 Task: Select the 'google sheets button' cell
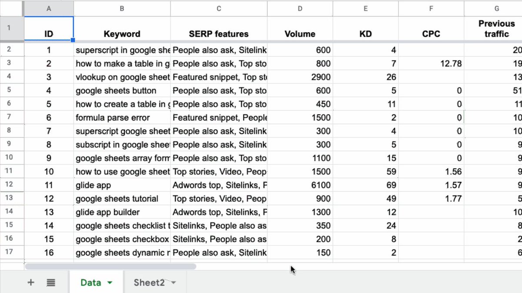point(122,91)
